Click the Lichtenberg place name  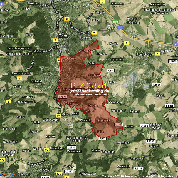115,103
